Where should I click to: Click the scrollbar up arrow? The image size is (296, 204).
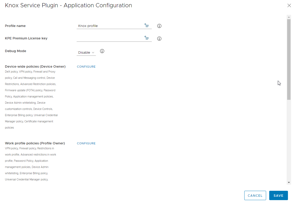[289, 17]
